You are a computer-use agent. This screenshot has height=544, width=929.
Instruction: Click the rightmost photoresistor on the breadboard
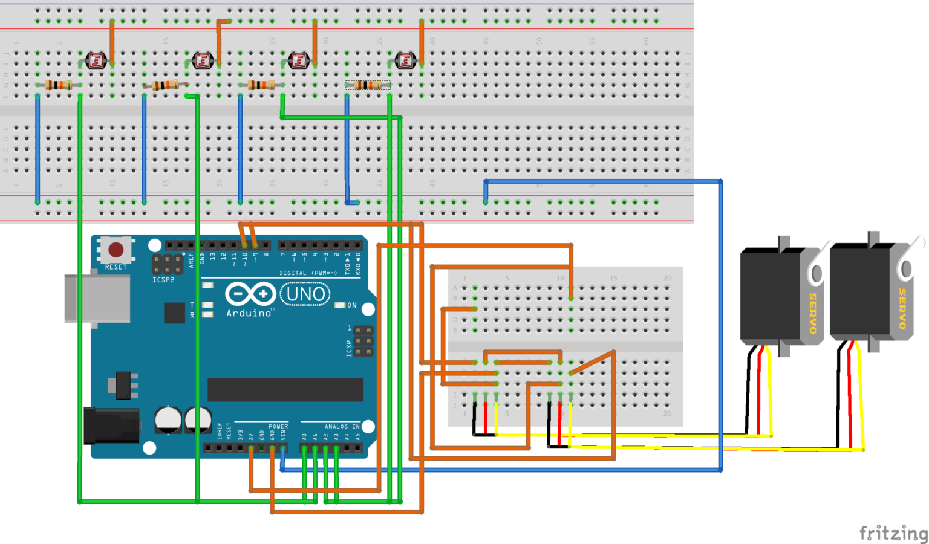[x=405, y=60]
